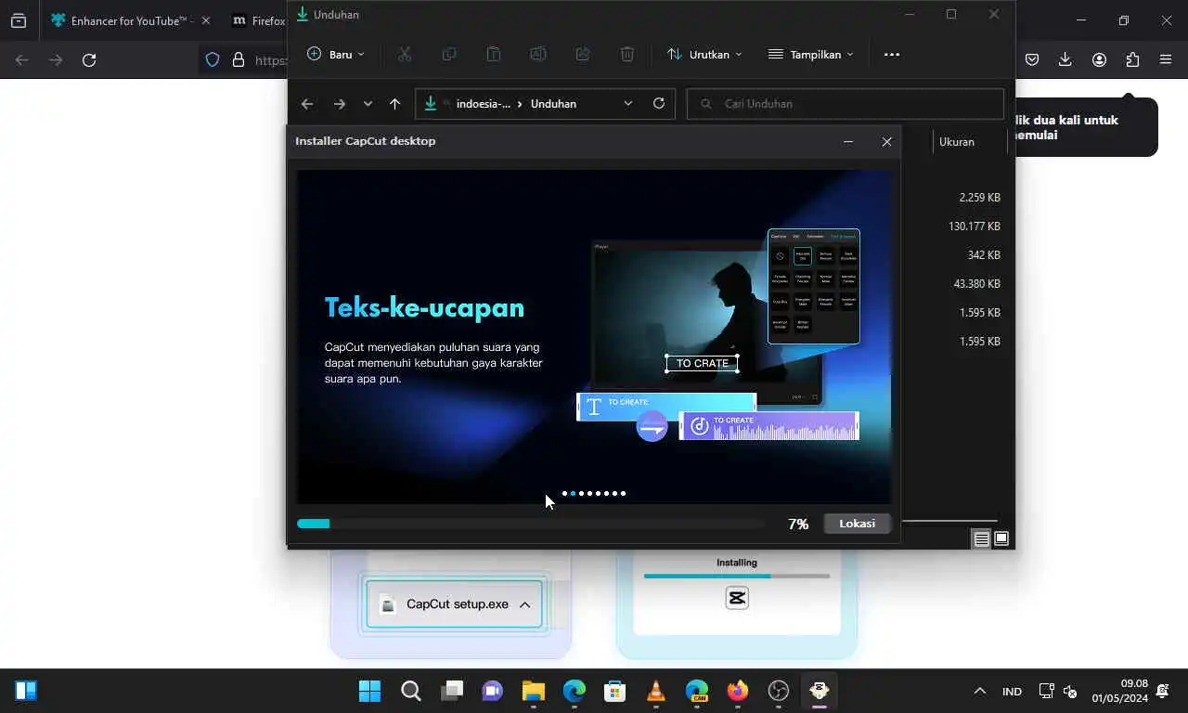Reload the Firefox page
The width and height of the screenshot is (1188, 713).
click(x=89, y=60)
